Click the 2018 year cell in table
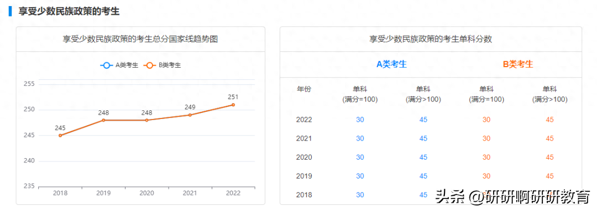 click(x=304, y=195)
